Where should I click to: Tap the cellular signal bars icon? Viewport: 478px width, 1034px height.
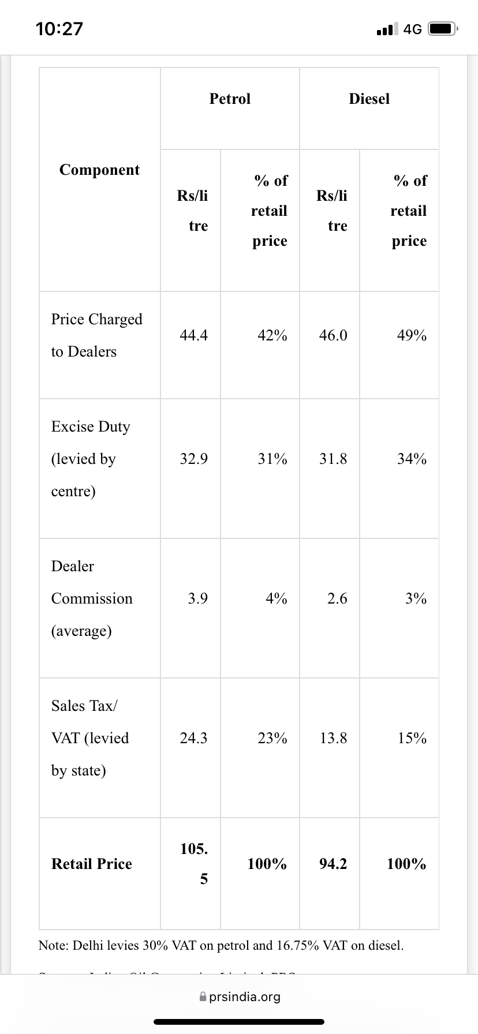[x=387, y=28]
